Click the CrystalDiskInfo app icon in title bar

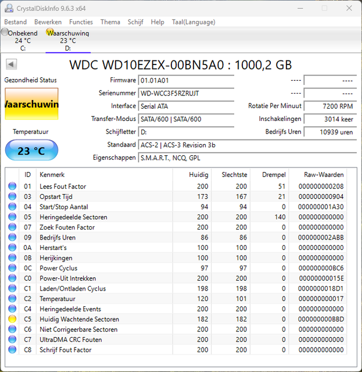click(9, 8)
